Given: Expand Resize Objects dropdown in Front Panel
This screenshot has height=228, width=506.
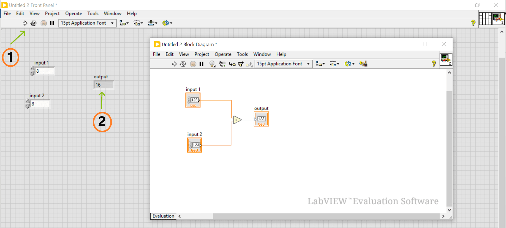Looking at the screenshot, I should (152, 23).
